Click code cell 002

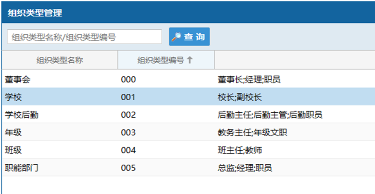tap(128, 115)
